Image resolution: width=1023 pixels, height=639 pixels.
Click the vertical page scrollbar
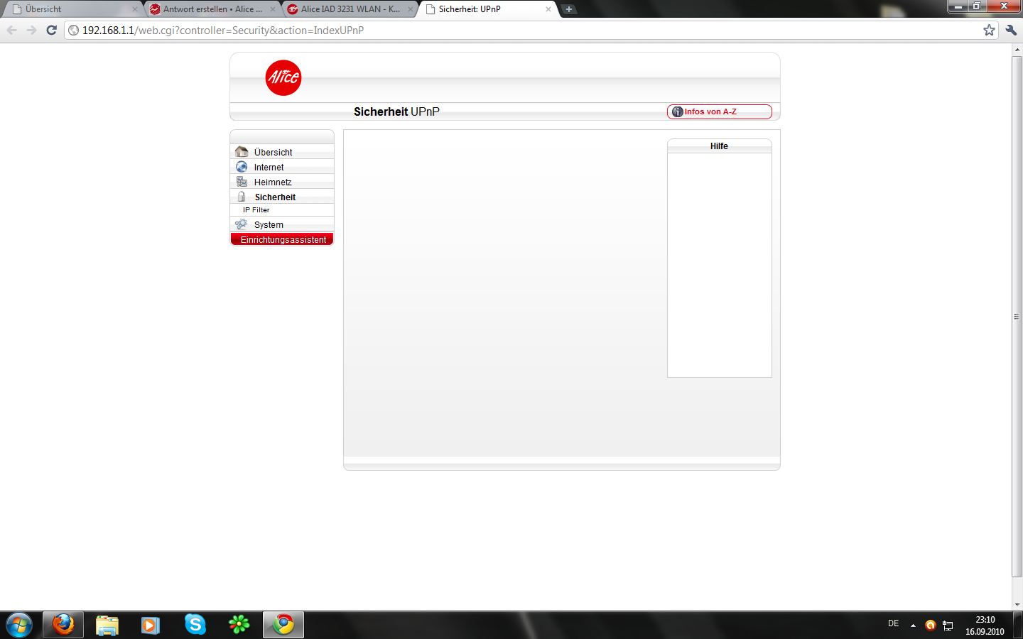tap(1017, 316)
